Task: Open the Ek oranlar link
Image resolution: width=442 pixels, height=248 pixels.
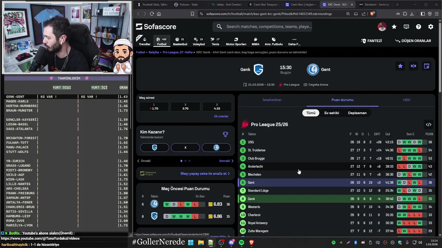Action: coord(221,116)
